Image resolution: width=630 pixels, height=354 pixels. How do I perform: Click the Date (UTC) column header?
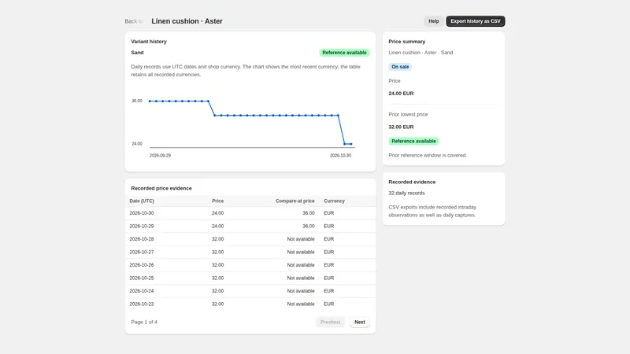(x=142, y=201)
